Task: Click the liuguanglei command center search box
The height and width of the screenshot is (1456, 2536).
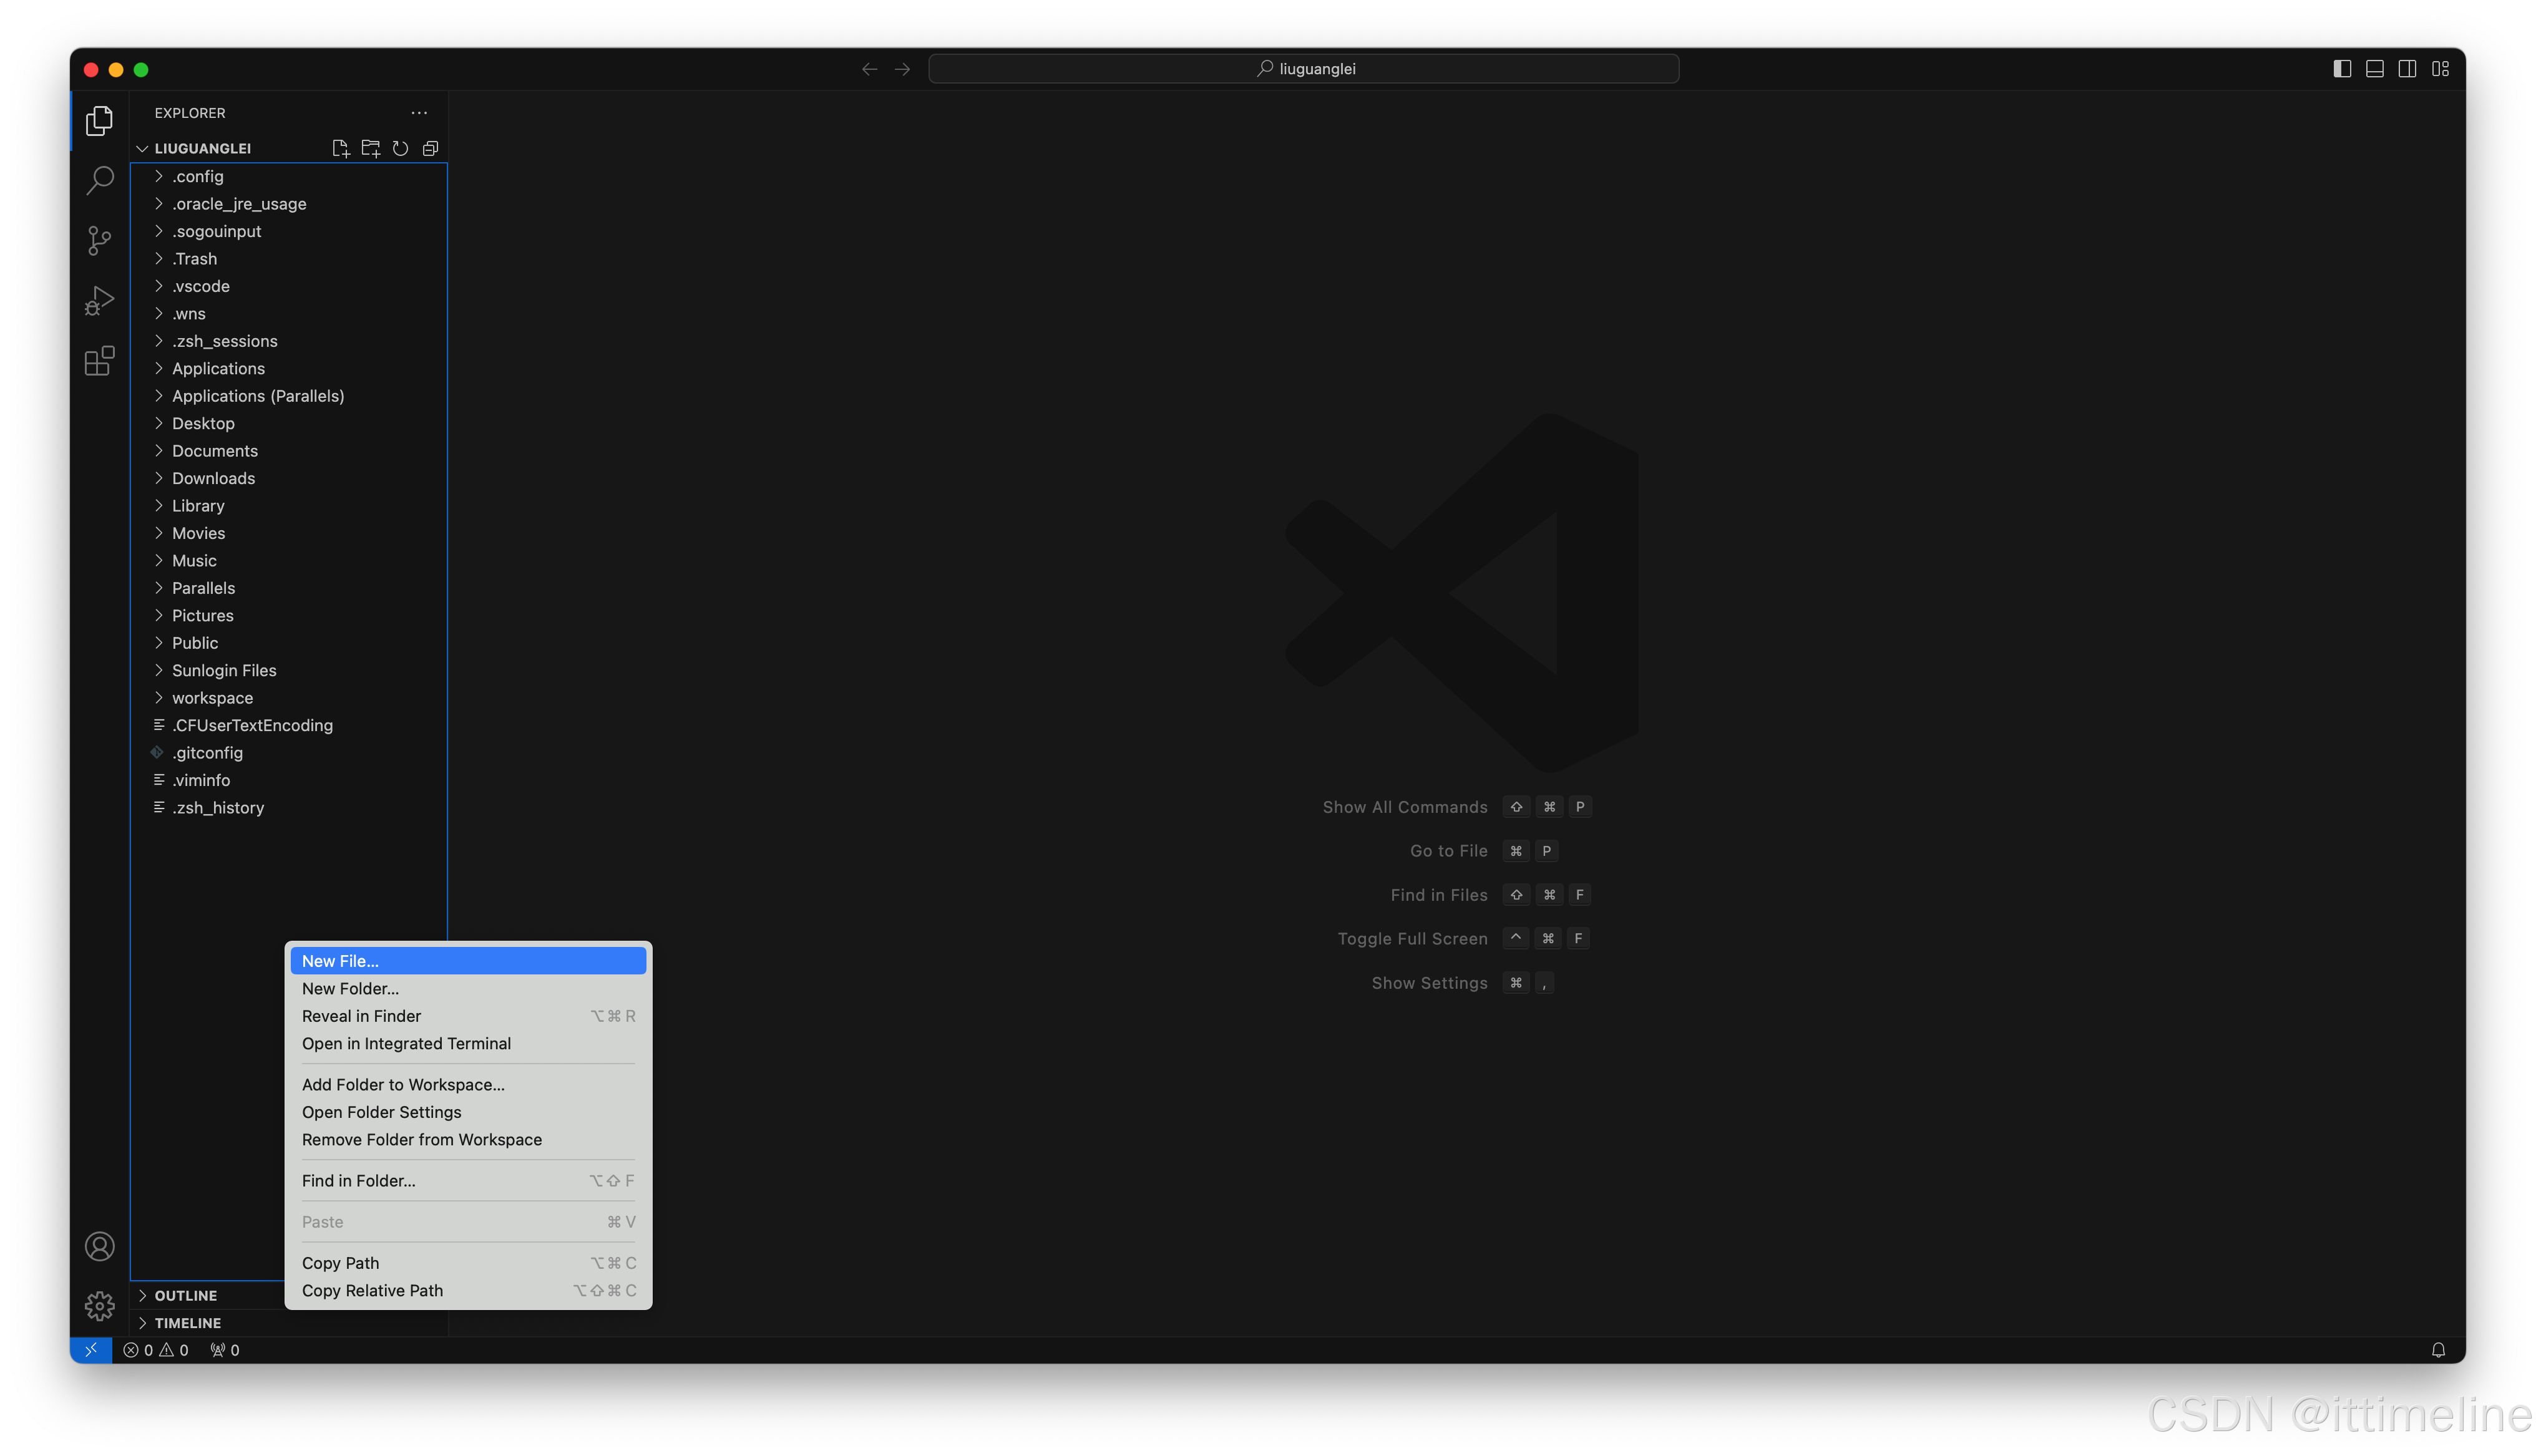Action: pos(1303,69)
